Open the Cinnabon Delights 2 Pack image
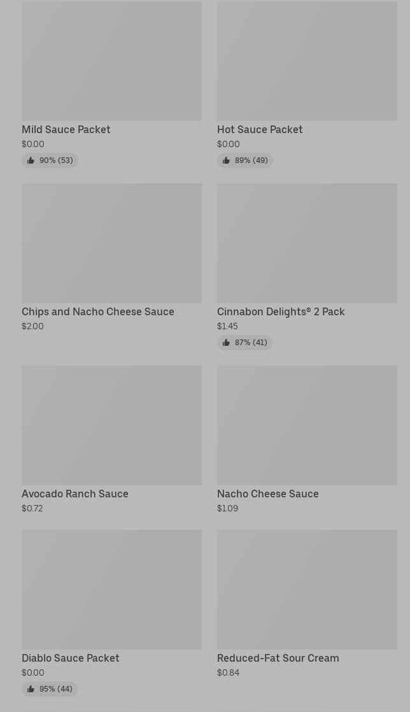This screenshot has width=410, height=712. (x=307, y=243)
